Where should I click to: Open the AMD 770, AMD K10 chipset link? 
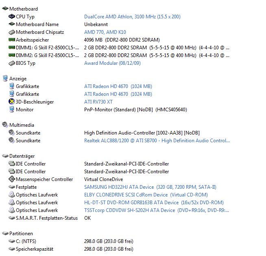tap(105, 32)
